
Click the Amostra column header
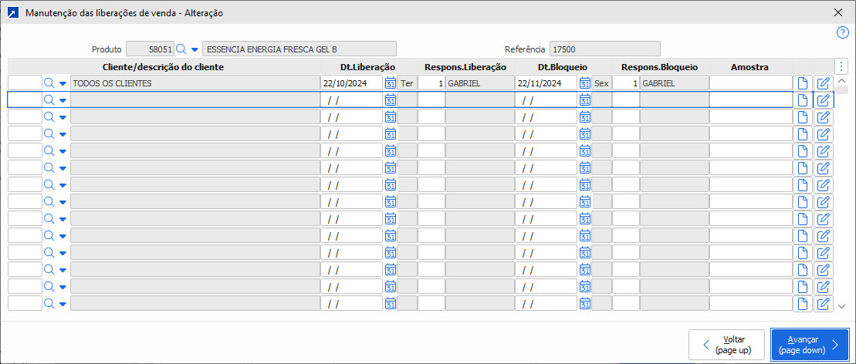(x=750, y=66)
